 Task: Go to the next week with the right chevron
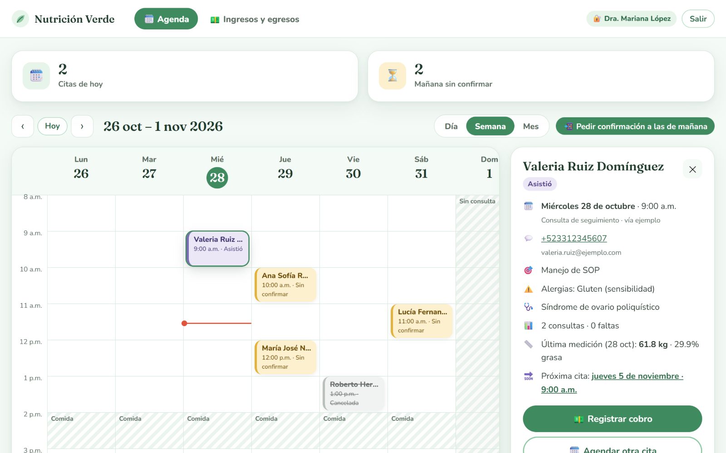point(82,126)
